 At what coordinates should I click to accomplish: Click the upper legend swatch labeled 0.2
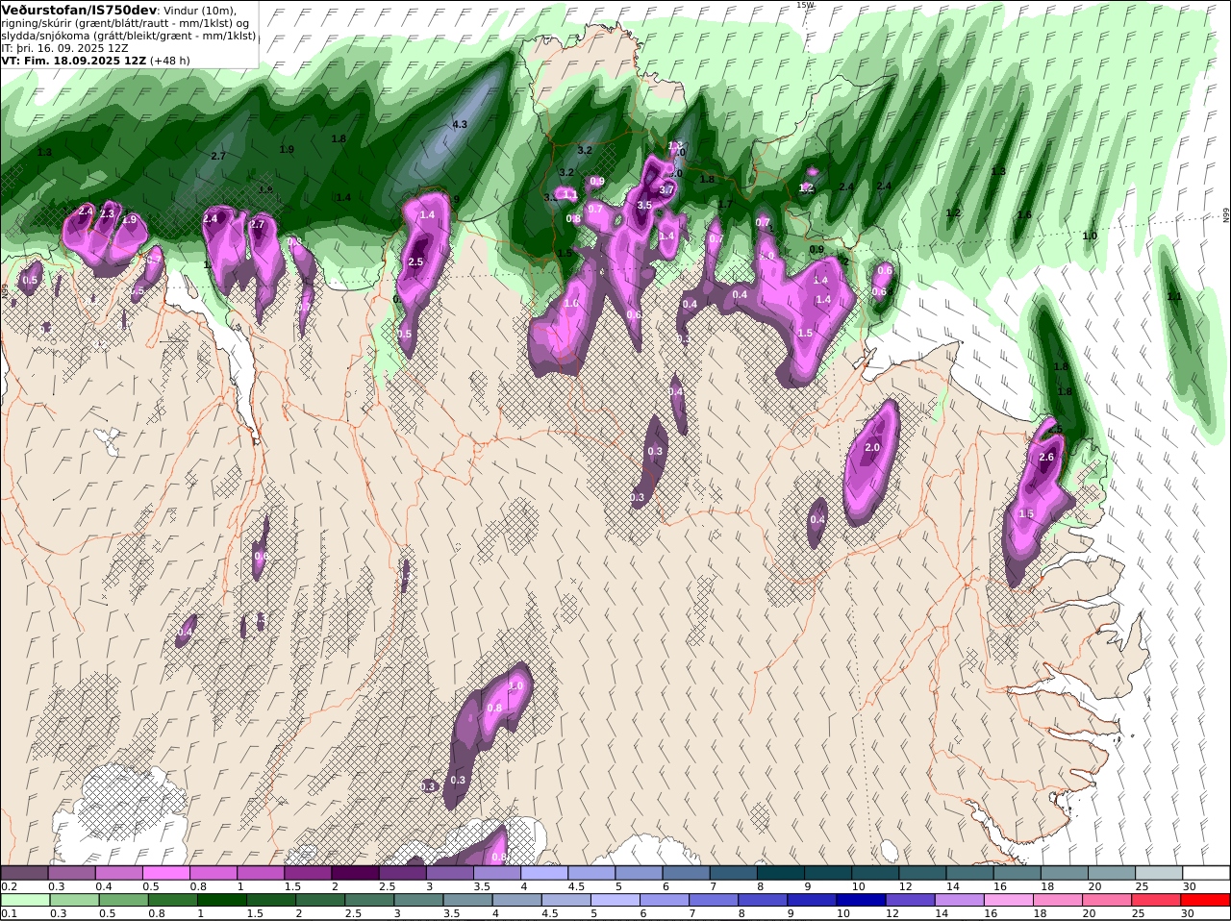tap(24, 872)
